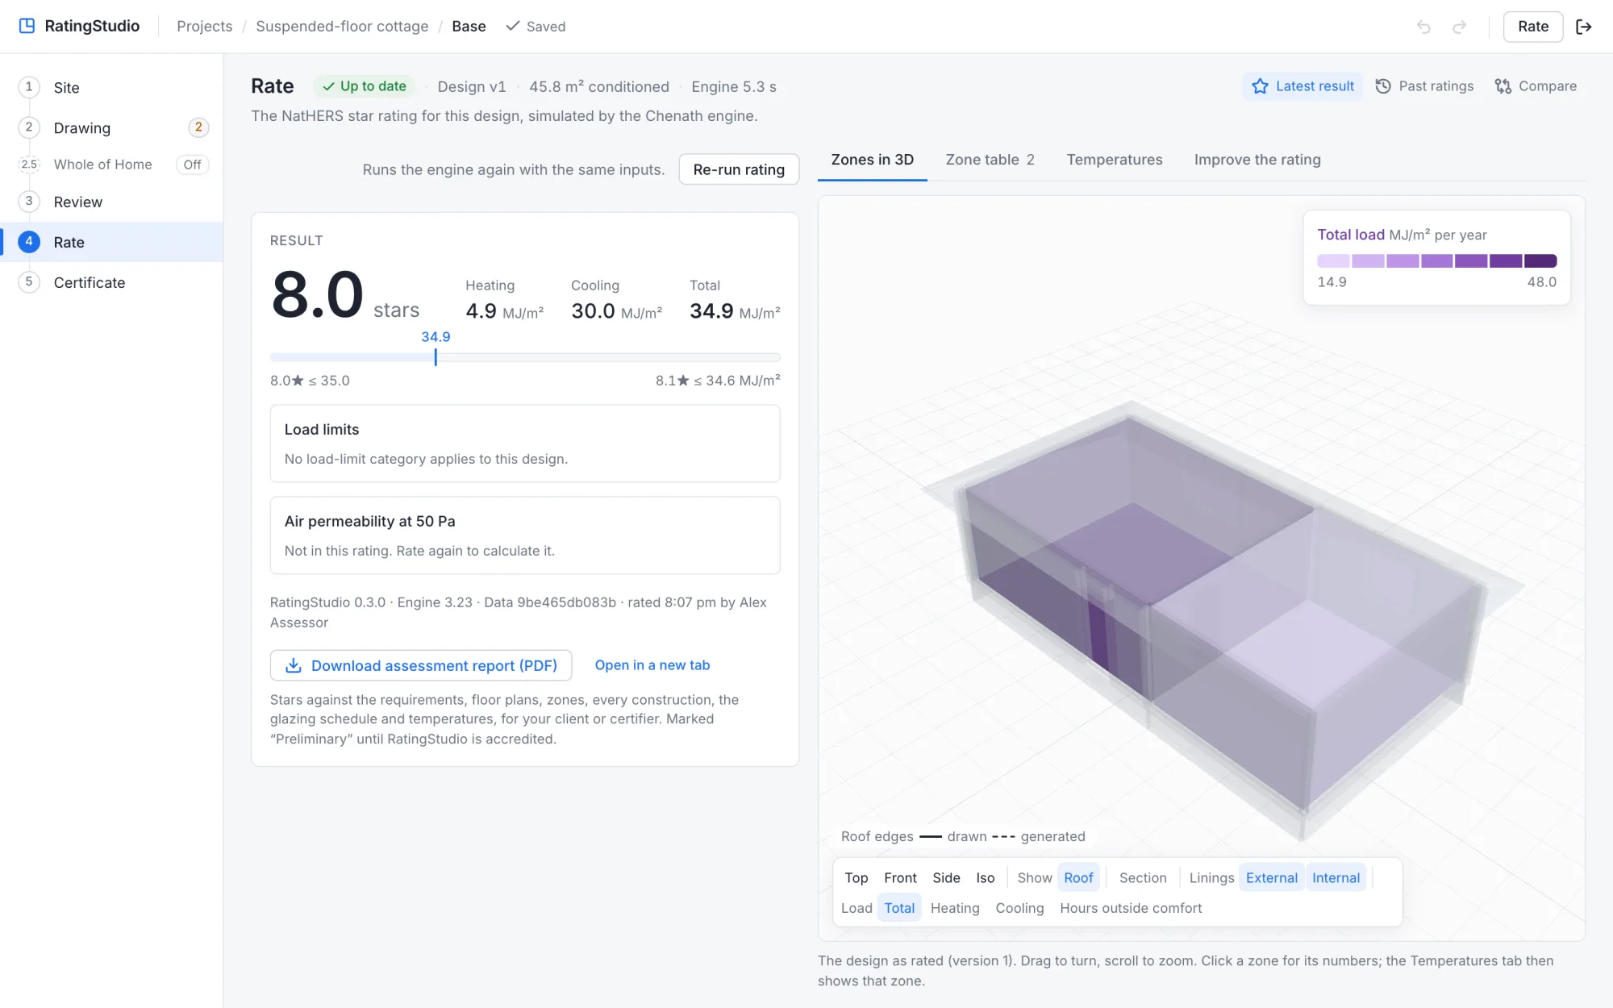Open the Temperatures tab

click(x=1115, y=160)
